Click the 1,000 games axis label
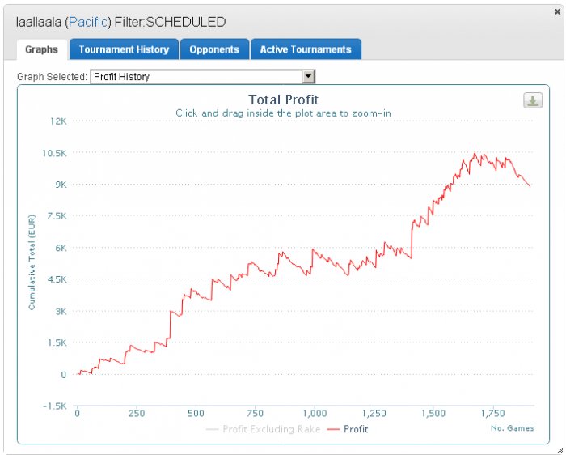The height and width of the screenshot is (455, 566). coord(315,413)
